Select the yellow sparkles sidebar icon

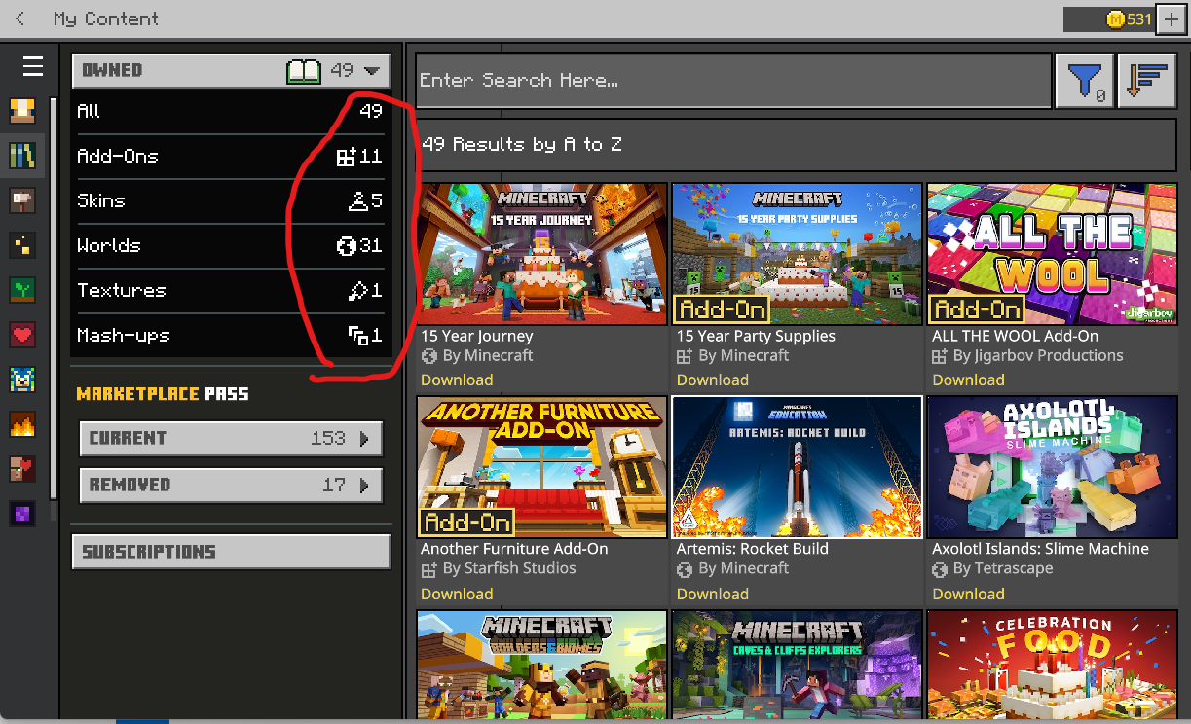pos(22,245)
